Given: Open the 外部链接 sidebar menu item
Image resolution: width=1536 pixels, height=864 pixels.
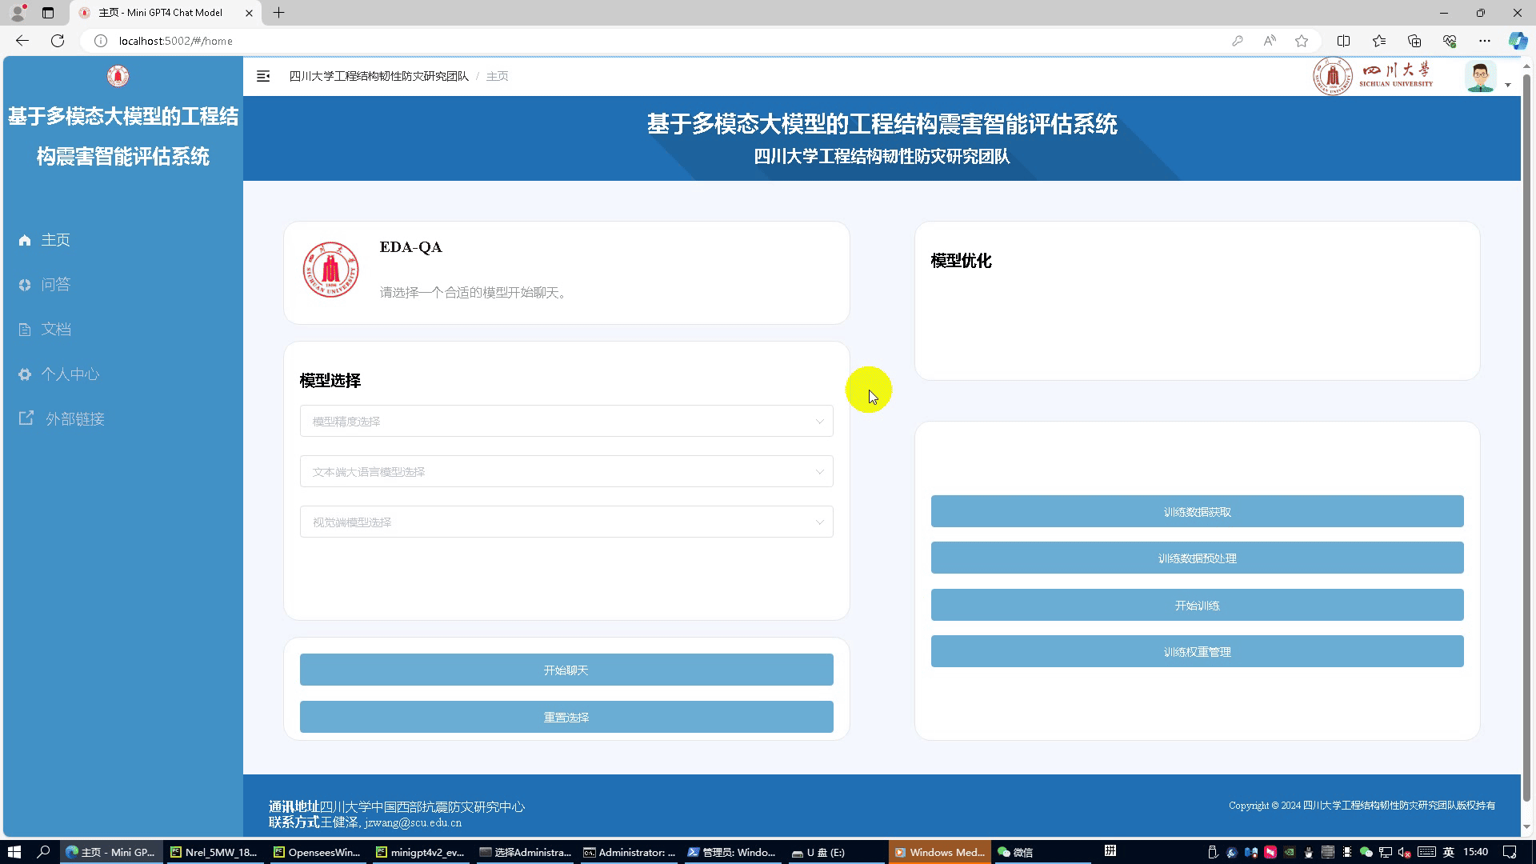Looking at the screenshot, I should (x=122, y=419).
